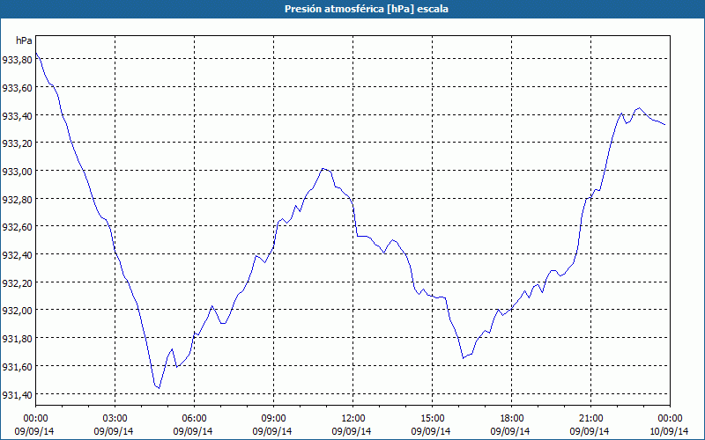Click the pressure peak near 11:00

pyautogui.click(x=323, y=168)
